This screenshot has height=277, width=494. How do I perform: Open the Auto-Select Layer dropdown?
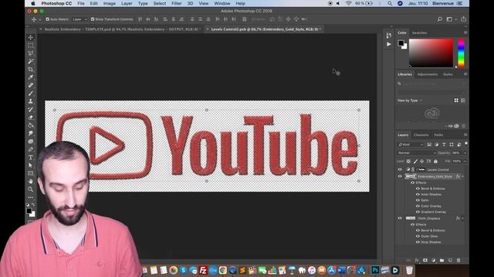[x=80, y=19]
